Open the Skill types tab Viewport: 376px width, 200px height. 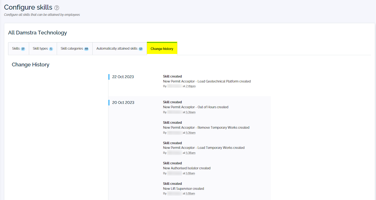40,48
